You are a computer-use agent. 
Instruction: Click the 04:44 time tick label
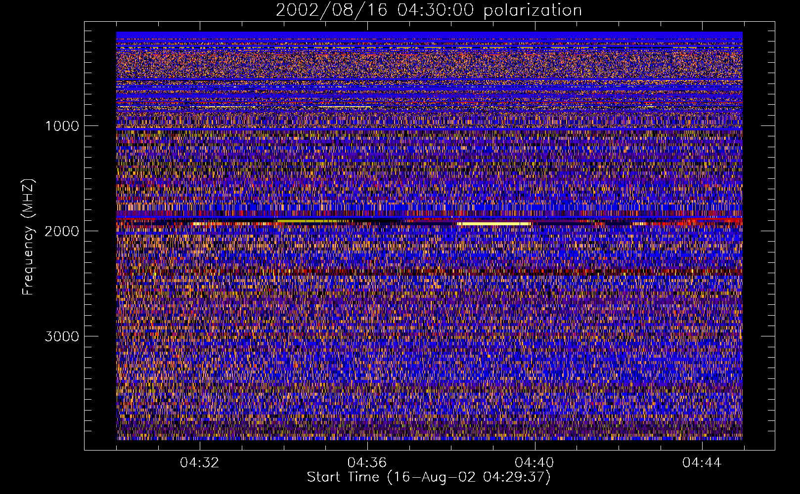(x=702, y=463)
